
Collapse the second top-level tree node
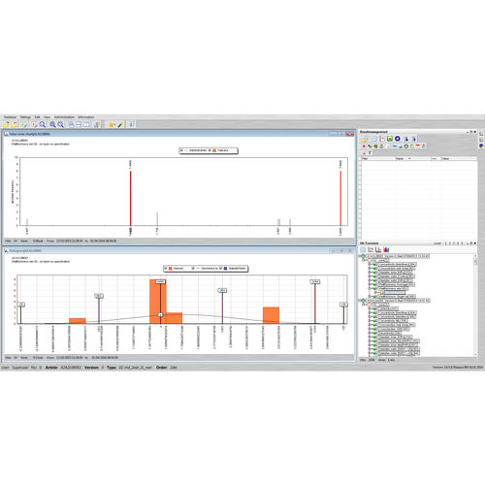(359, 301)
